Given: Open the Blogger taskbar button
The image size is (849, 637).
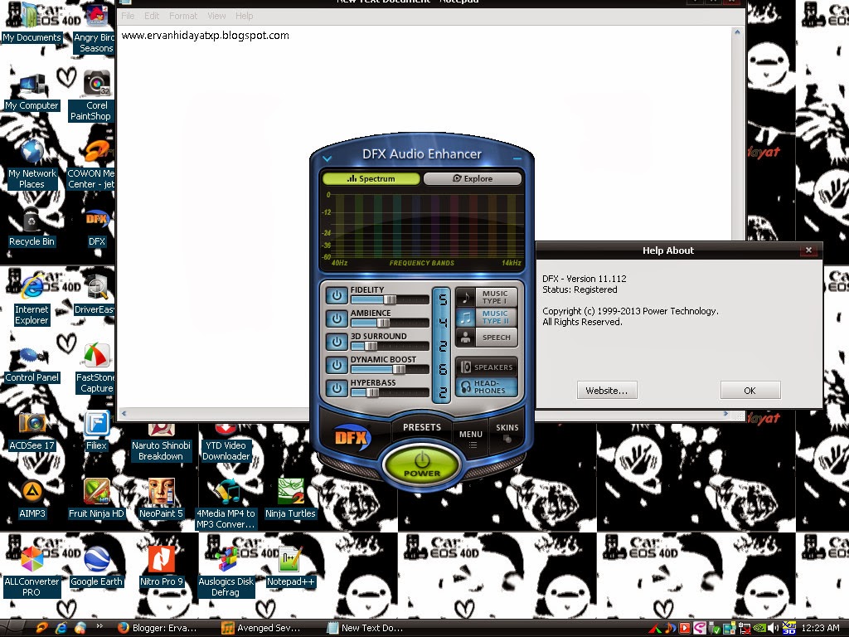Looking at the screenshot, I should tap(158, 628).
